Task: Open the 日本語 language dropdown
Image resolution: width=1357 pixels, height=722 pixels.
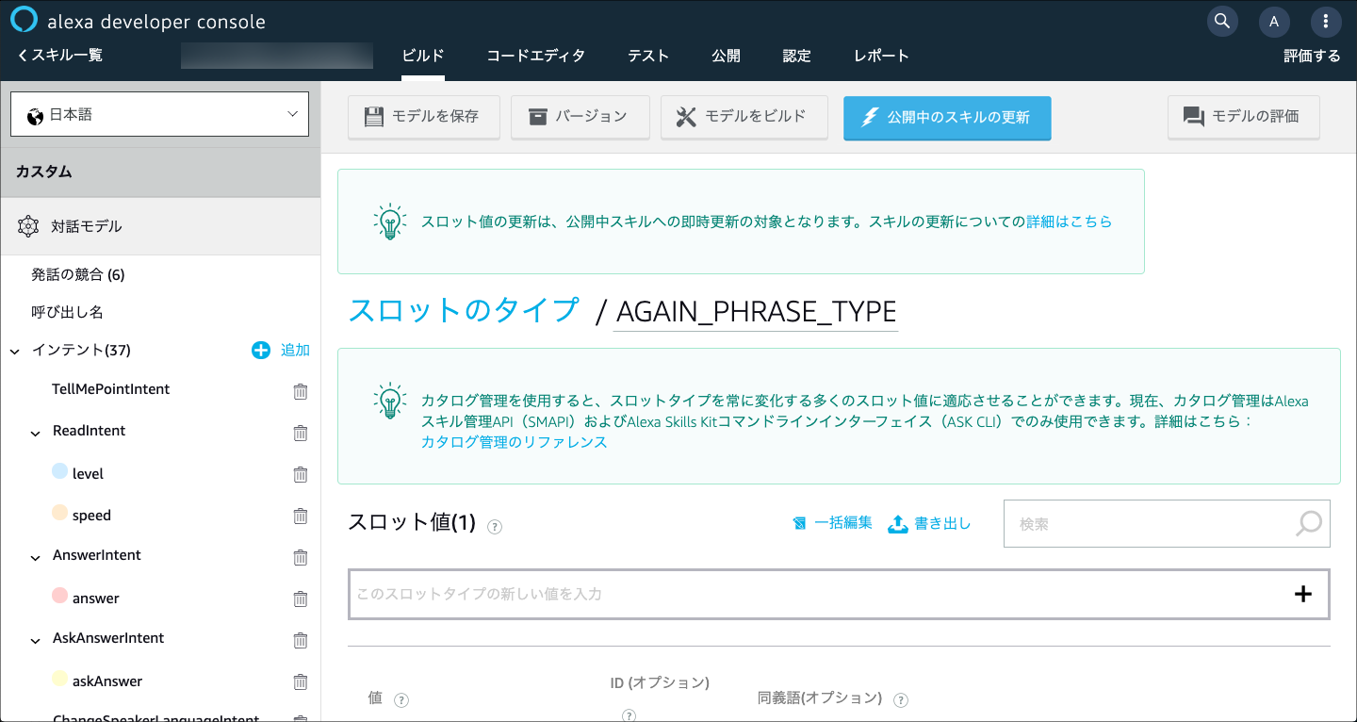Action: pos(159,113)
